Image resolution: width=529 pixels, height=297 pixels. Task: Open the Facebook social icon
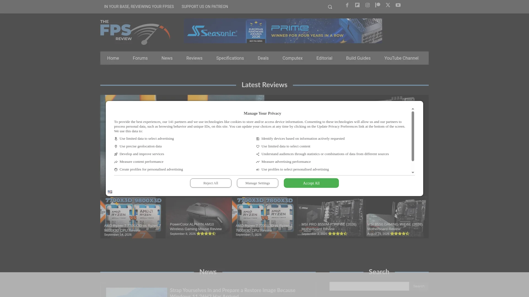click(x=347, y=5)
